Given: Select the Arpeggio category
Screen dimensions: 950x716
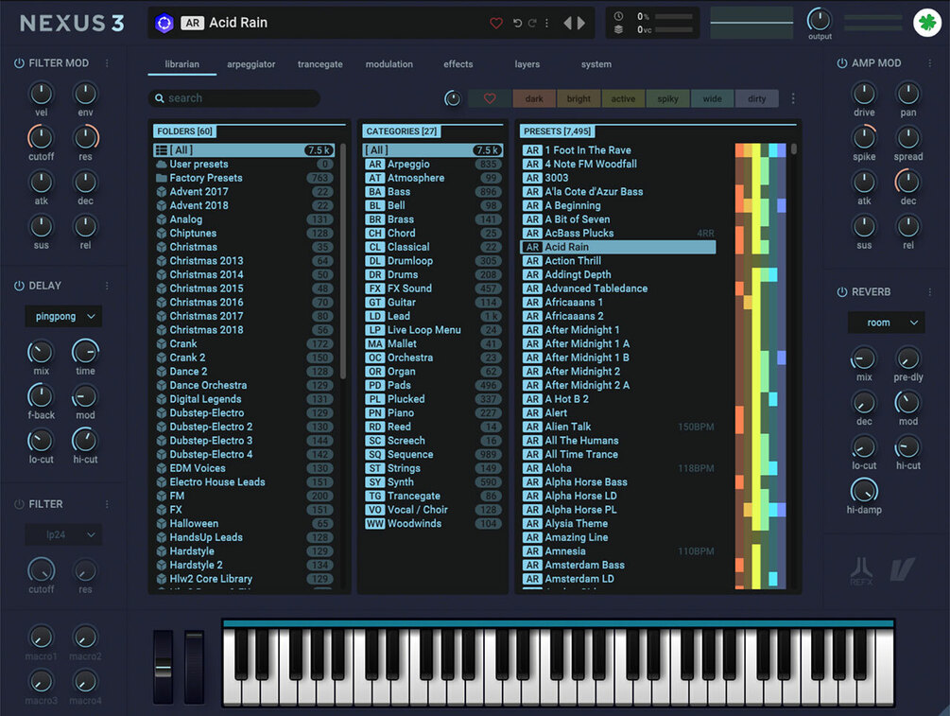Looking at the screenshot, I should (x=433, y=165).
